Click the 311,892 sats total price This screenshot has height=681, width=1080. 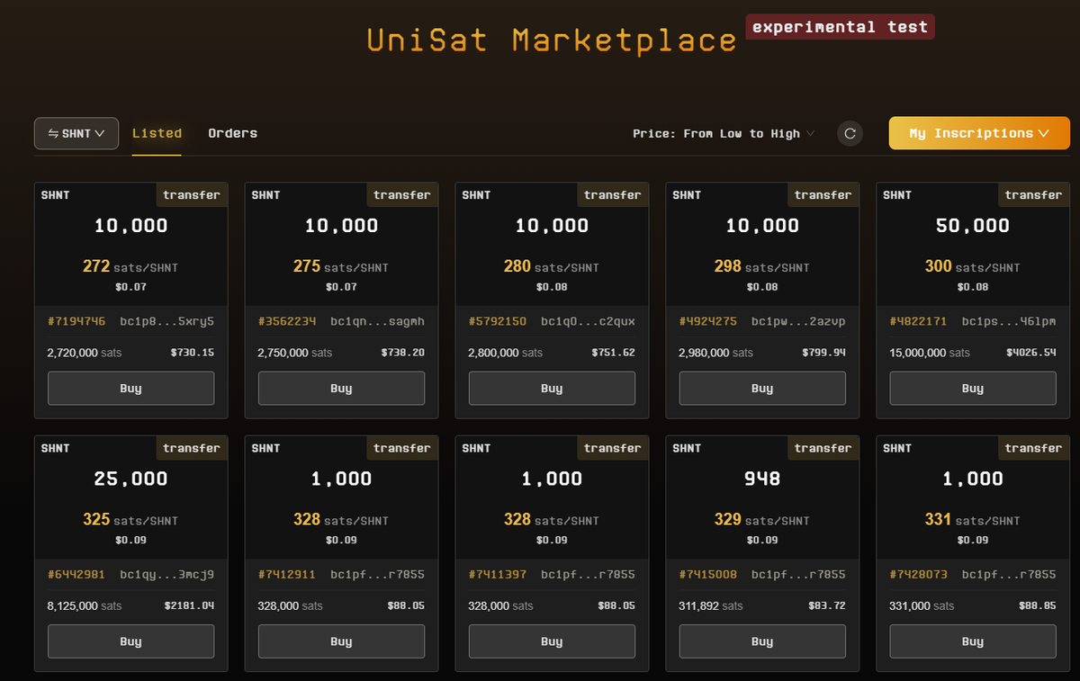point(711,605)
